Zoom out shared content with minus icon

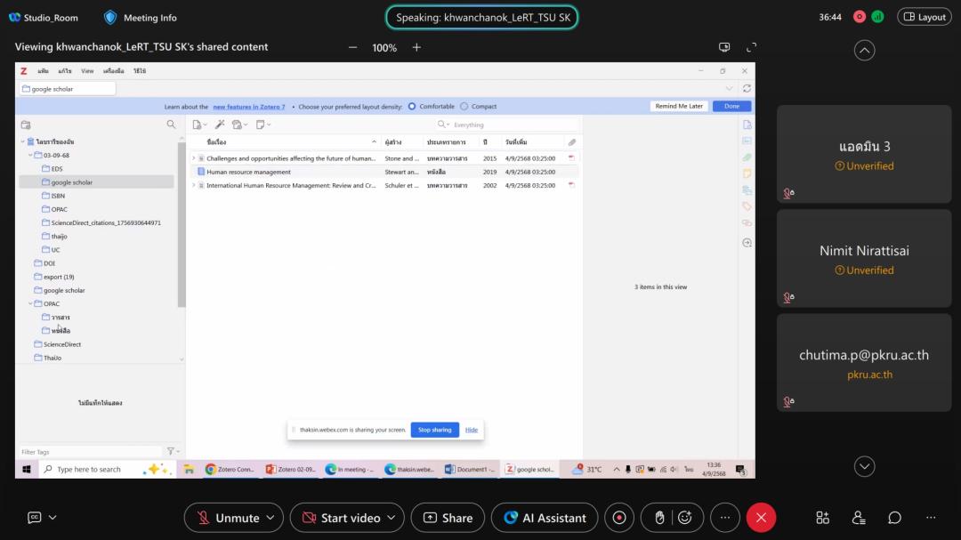point(352,47)
